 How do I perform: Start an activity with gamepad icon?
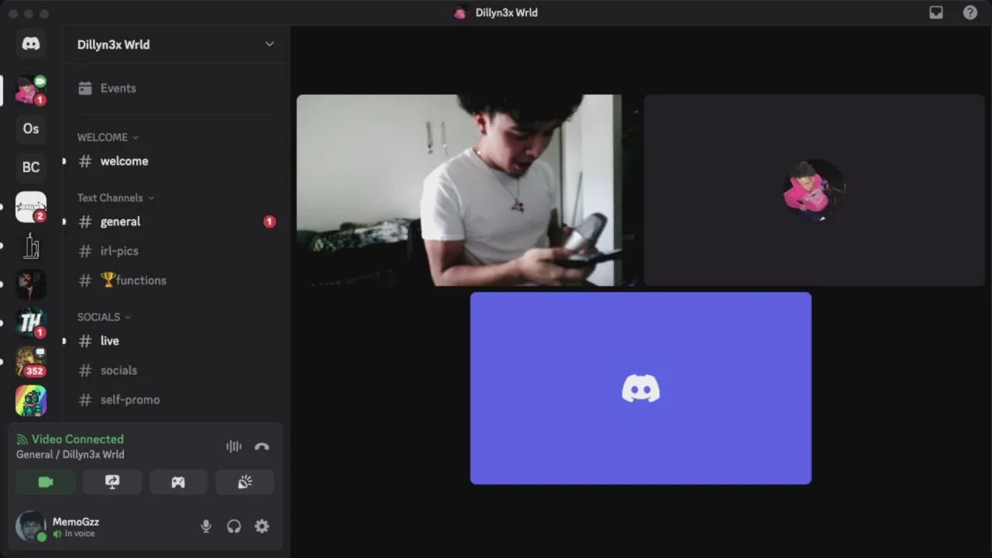(x=178, y=482)
